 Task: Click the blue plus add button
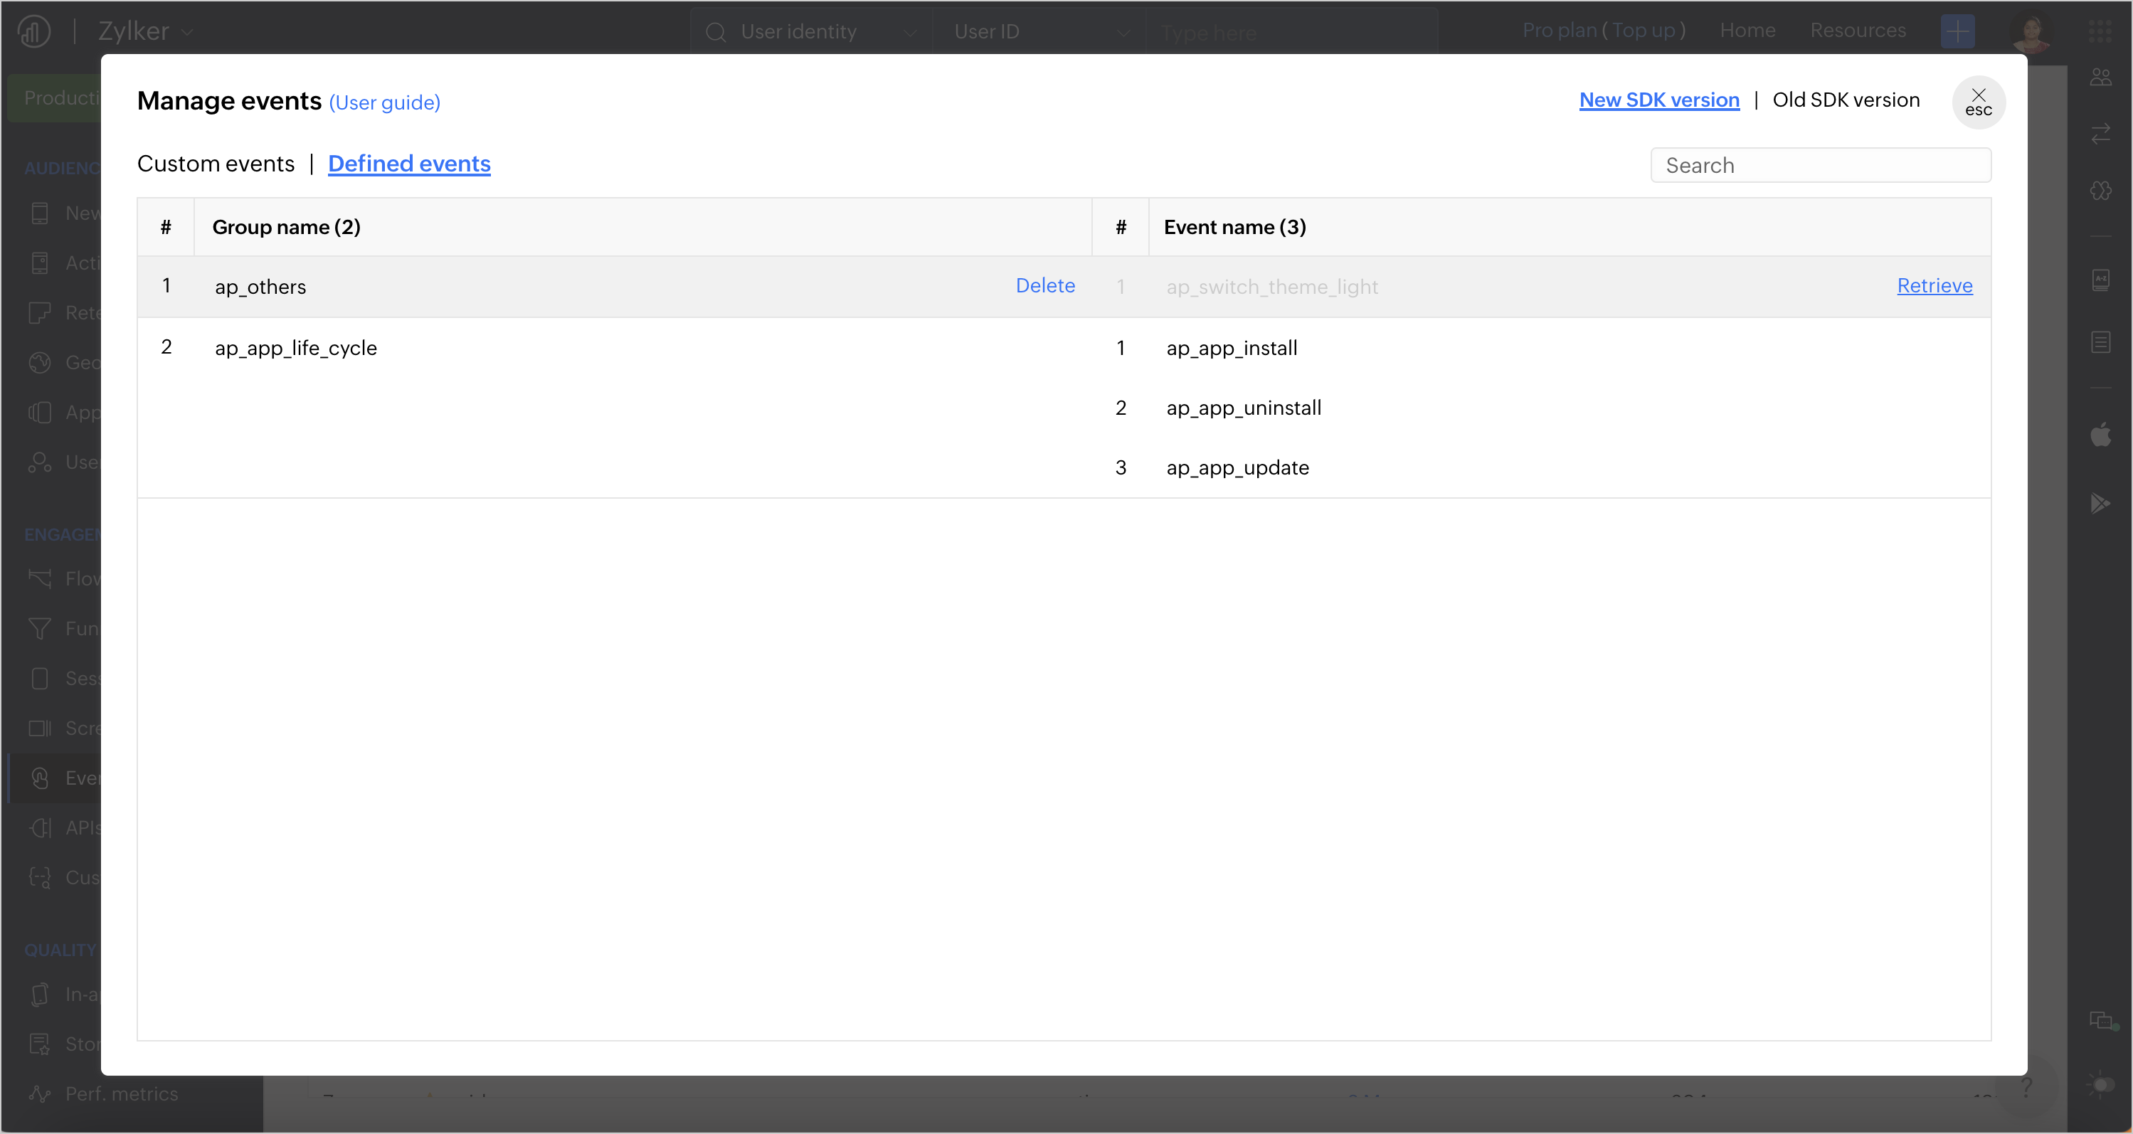(x=1957, y=31)
